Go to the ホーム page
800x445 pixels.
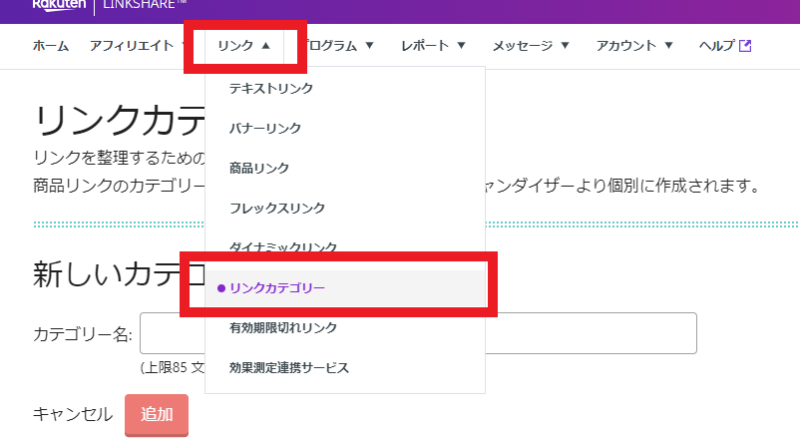(51, 46)
